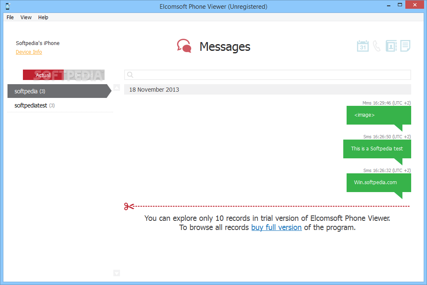Screen dimensions: 427x285
Task: Click the Softpedia's iPhone device name
Action: (37, 43)
